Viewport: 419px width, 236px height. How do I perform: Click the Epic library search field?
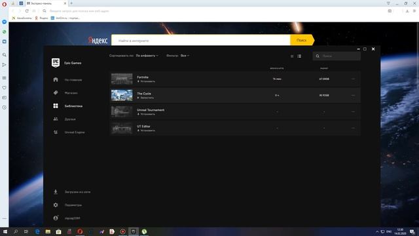(x=337, y=56)
